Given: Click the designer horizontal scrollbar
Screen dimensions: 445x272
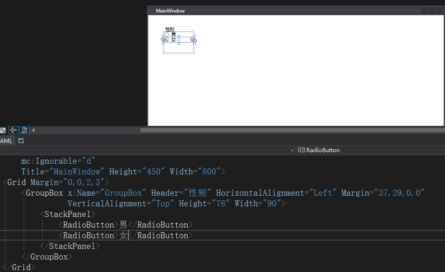Looking at the screenshot, I should click(293, 130).
